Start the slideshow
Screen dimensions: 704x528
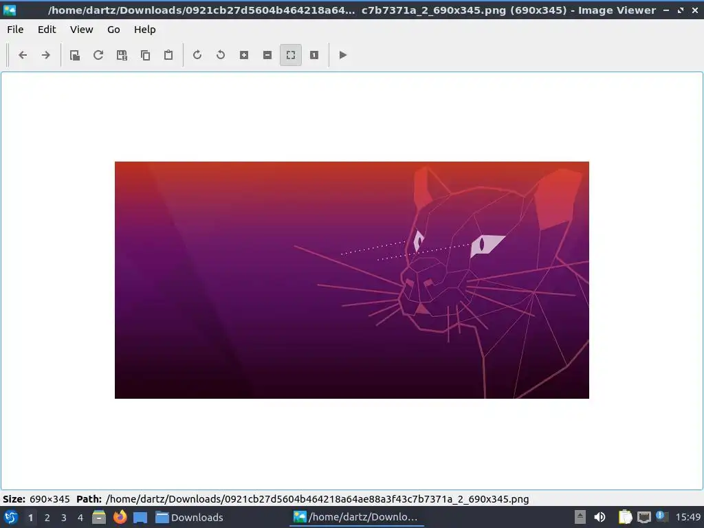click(x=342, y=55)
